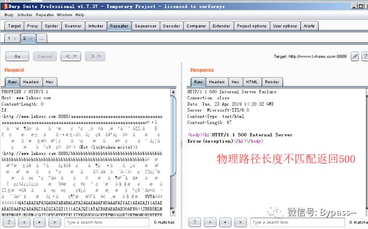The image size is (368, 229).
Task: Select the Repeater tool tab
Action: [119, 26]
